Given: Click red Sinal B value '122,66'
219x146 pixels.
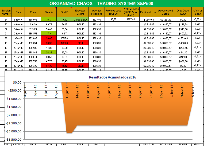Looking at the screenshot, I should (x=64, y=43).
